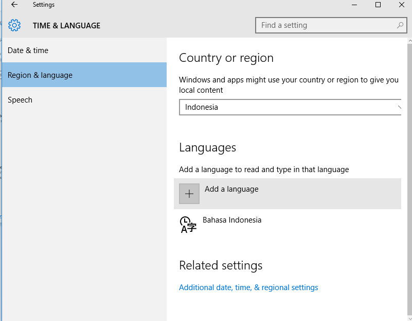
Task: Click the TIME & LANGUAGE title
Action: [66, 26]
